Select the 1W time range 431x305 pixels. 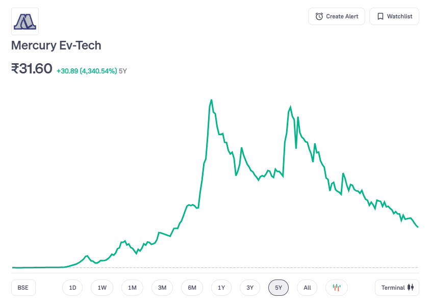pos(102,288)
